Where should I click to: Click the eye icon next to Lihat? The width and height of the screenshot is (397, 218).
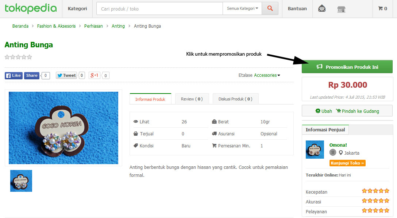pyautogui.click(x=136, y=122)
